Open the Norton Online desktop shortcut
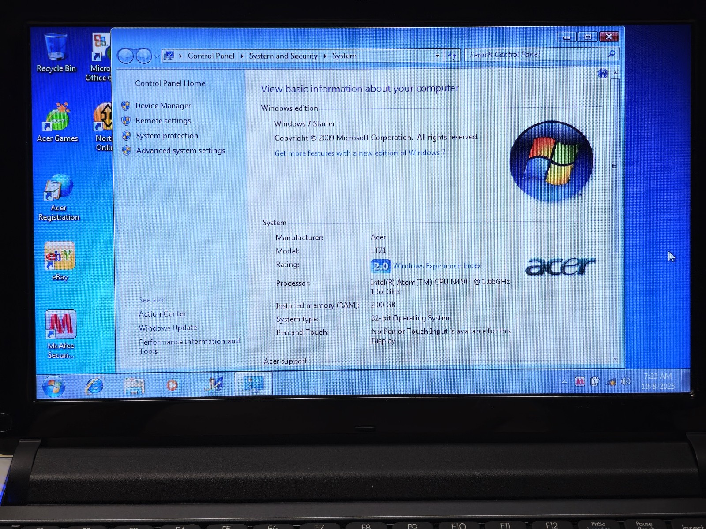The image size is (706, 529). click(x=103, y=127)
